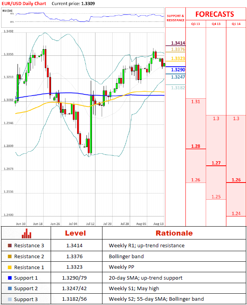247x305 pixels.
Task: Click the 'Level' table column header
Action: [x=76, y=233]
